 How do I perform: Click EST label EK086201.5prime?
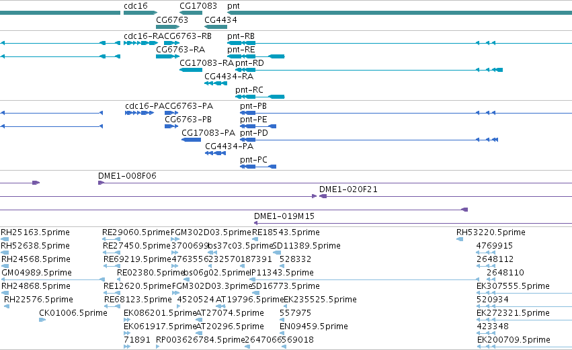(x=160, y=313)
